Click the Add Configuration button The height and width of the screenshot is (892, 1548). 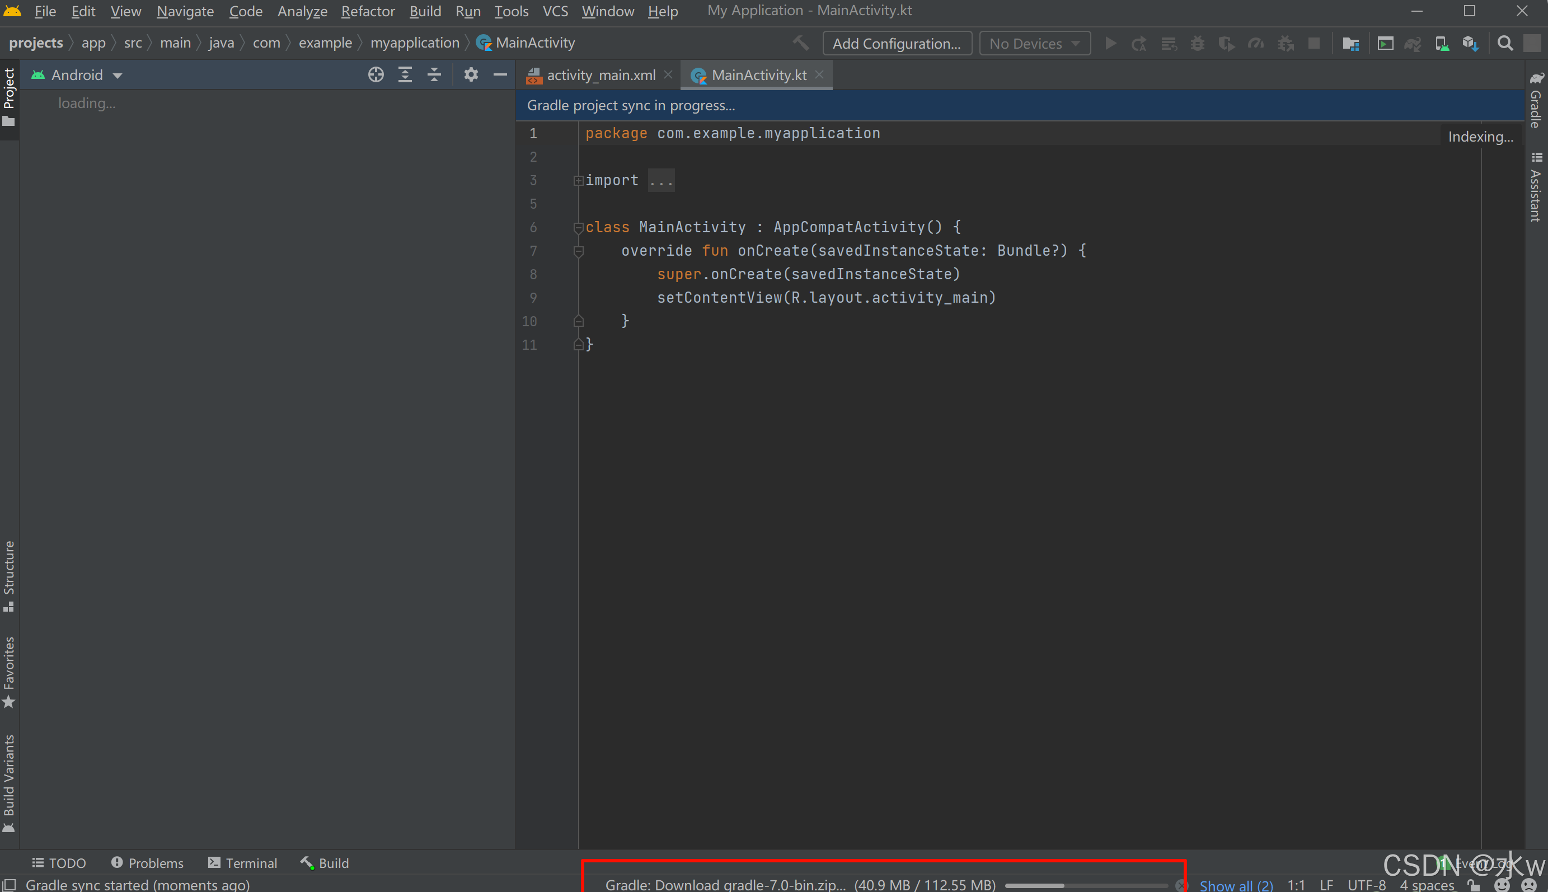[x=896, y=44]
